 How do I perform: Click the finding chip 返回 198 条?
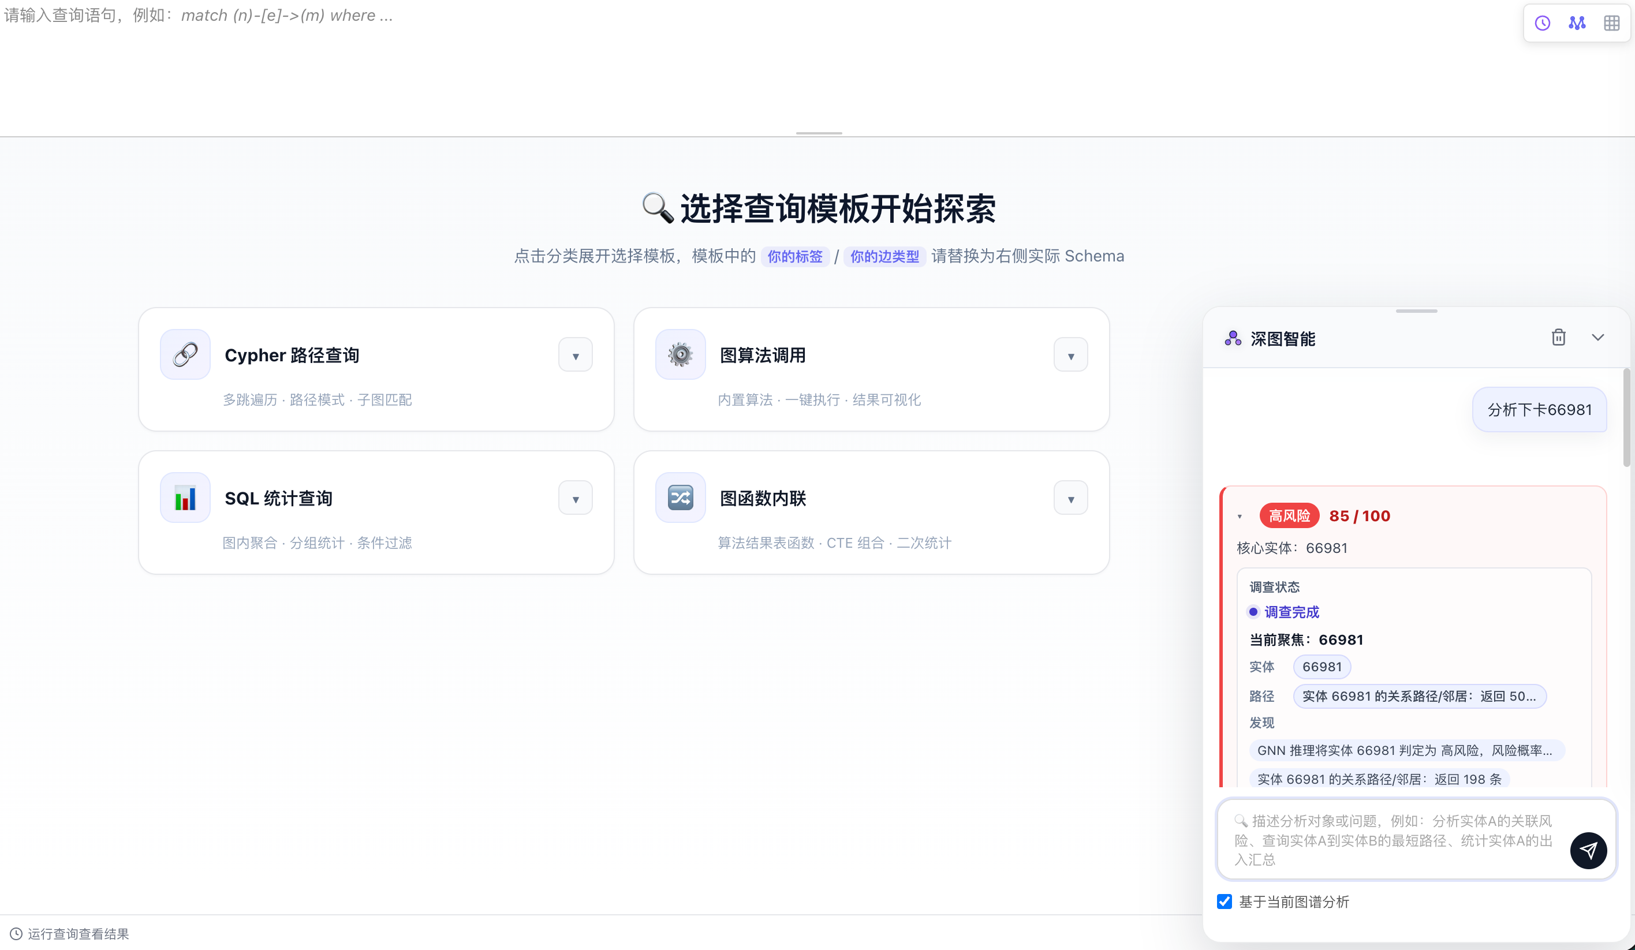point(1379,779)
